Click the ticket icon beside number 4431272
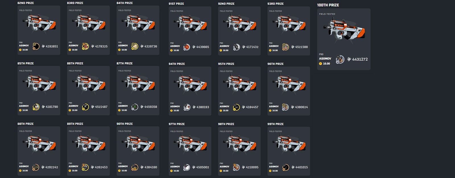Image resolution: width=455 pixels, height=178 pixels. pos(349,59)
